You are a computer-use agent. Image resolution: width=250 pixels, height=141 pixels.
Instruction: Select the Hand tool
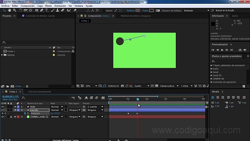click(9, 11)
